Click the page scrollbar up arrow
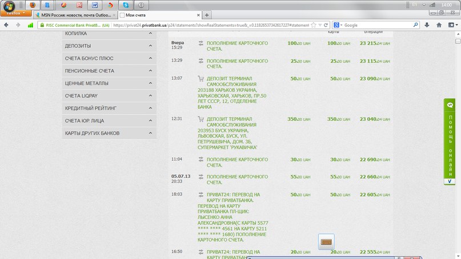 [458, 34]
